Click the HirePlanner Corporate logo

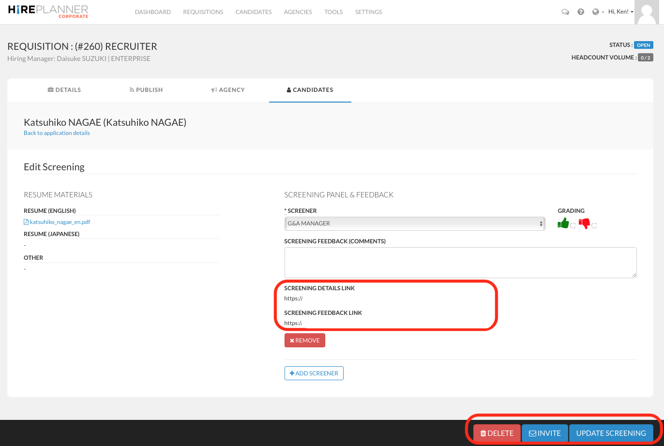click(x=48, y=12)
